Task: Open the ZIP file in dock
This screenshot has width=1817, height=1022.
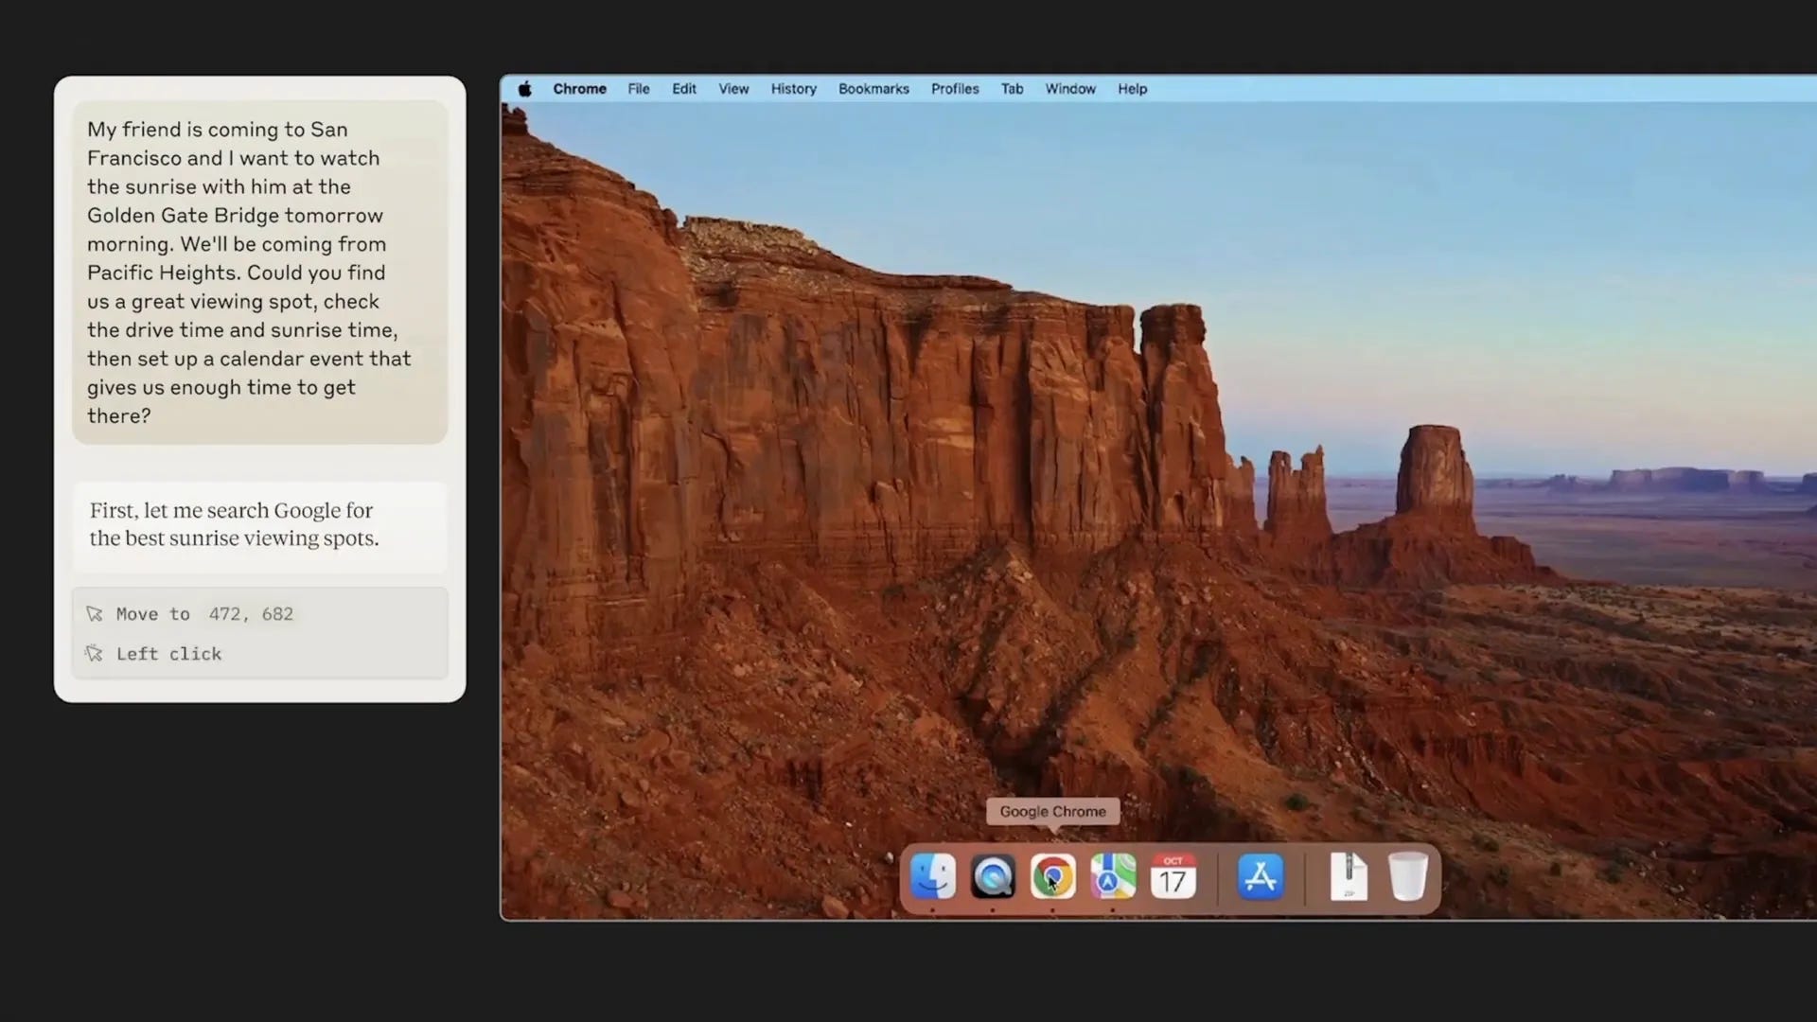Action: point(1349,877)
